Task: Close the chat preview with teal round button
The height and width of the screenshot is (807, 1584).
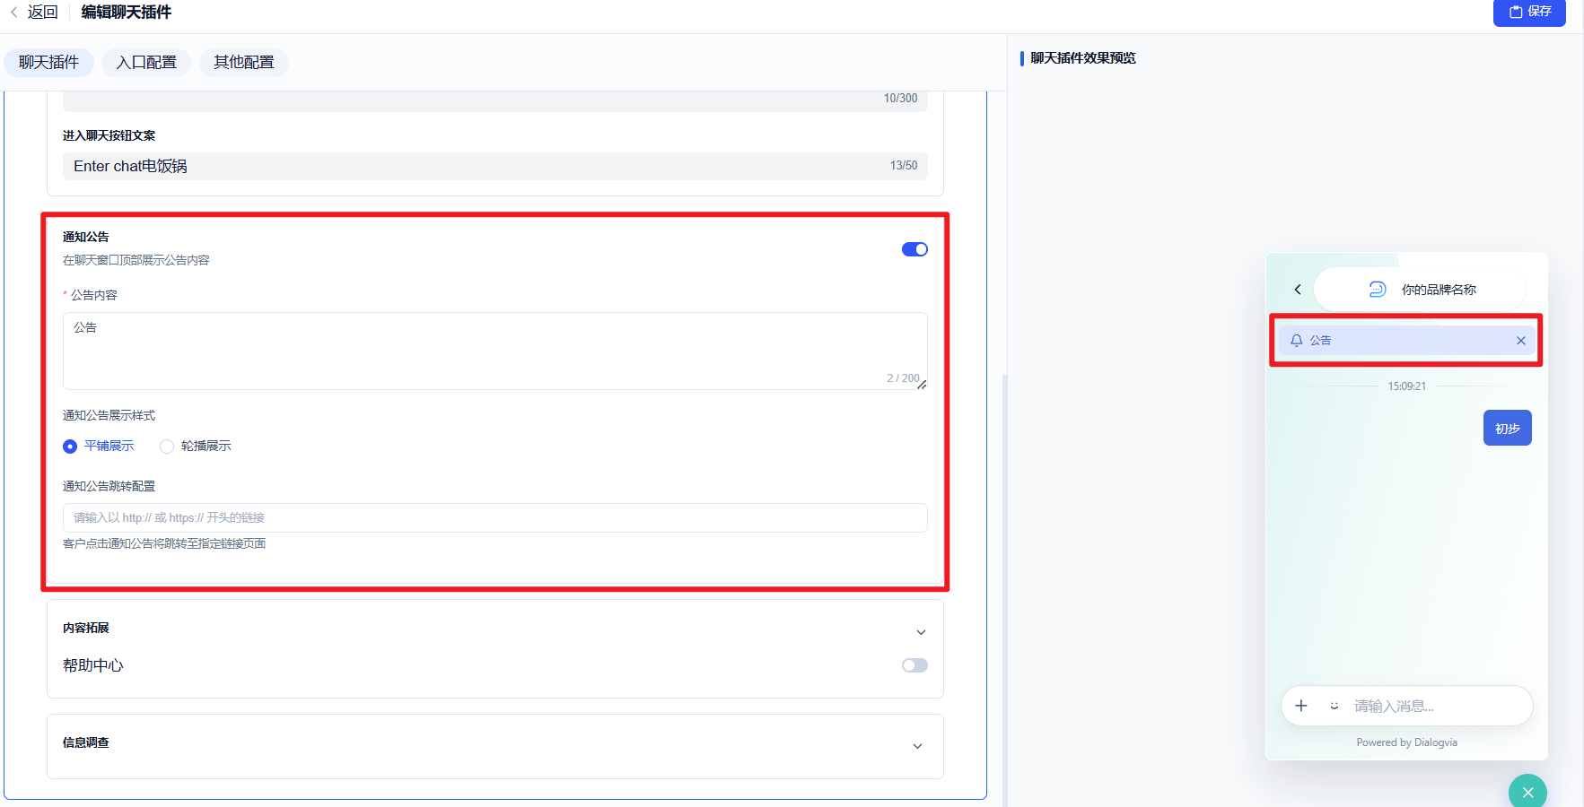Action: tap(1527, 793)
